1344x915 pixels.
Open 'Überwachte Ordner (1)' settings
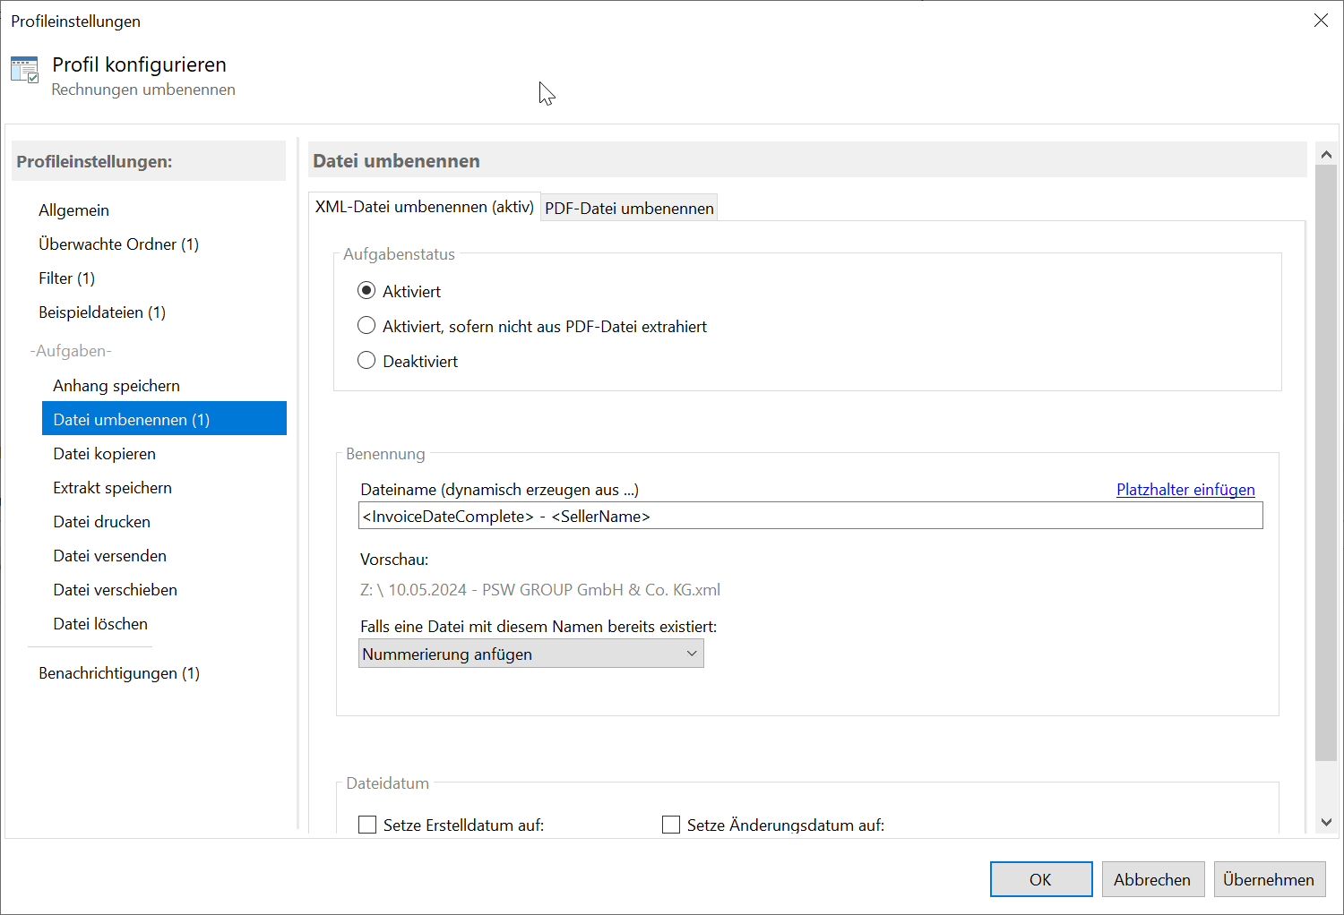[x=118, y=244]
